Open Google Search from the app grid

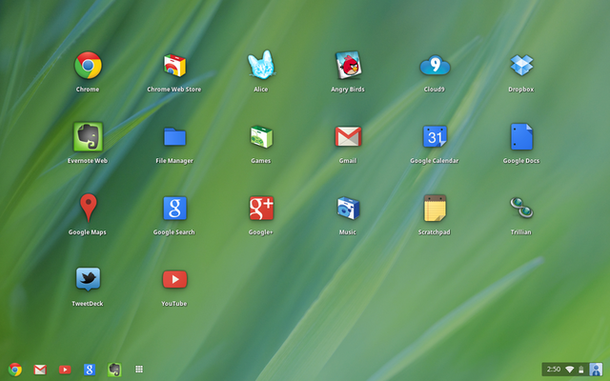point(174,208)
